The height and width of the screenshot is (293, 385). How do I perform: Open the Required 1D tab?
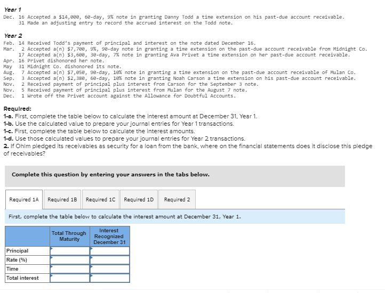[x=139, y=199]
